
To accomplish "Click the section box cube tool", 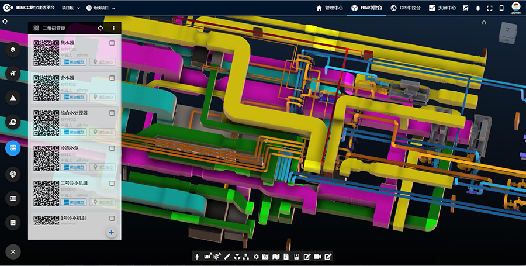I will point(237,257).
